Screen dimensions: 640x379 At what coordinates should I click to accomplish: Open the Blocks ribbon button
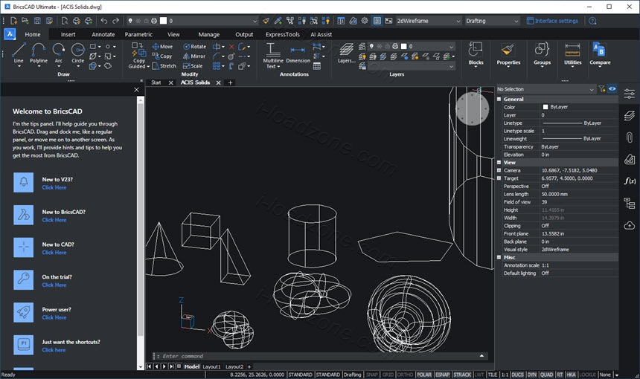click(476, 54)
